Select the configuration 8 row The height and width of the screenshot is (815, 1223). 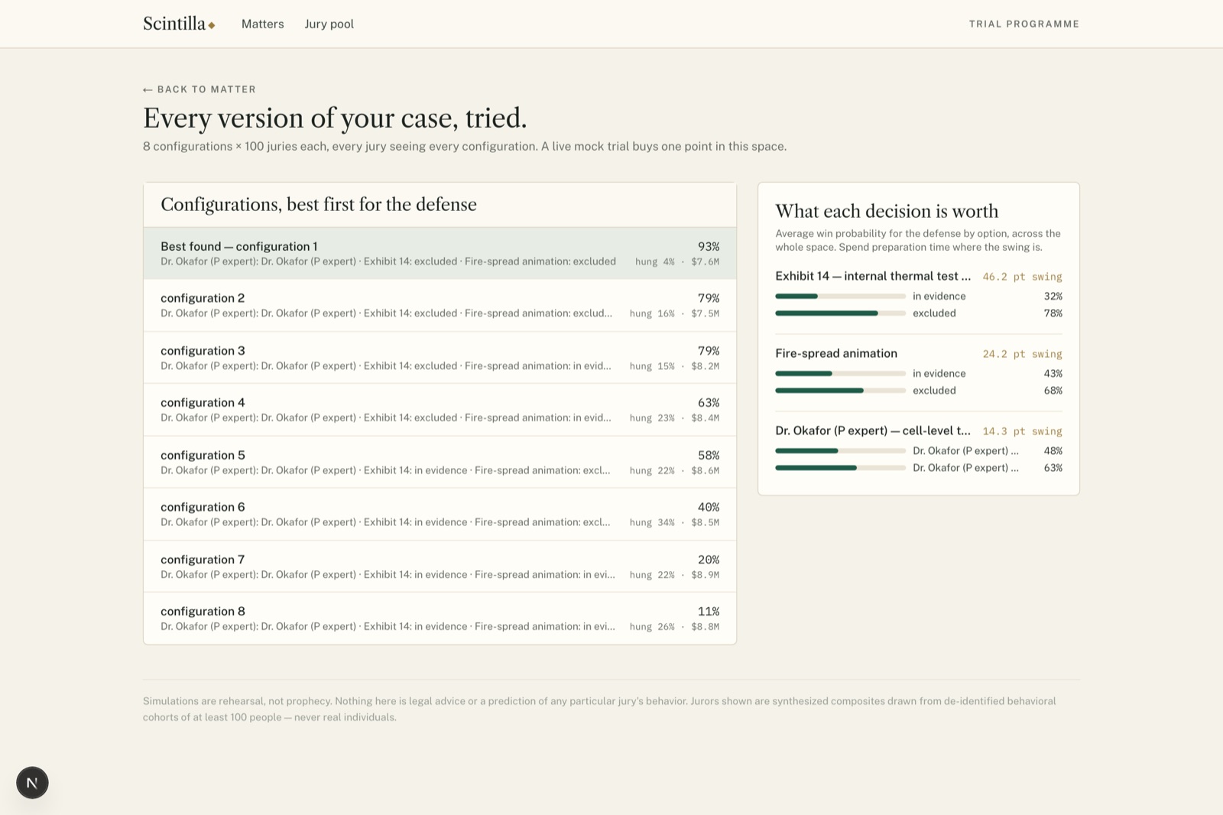440,619
